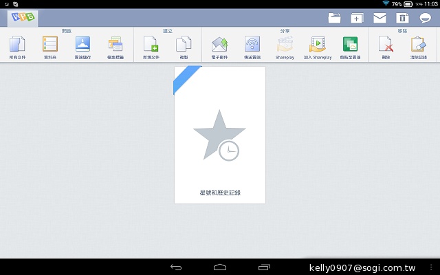
Task: Tap the Wi-Fi status icon
Action: (x=386, y=3)
